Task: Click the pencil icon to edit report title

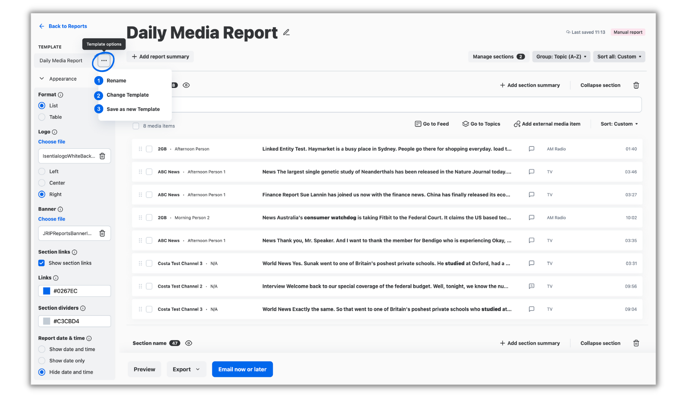Action: click(287, 33)
